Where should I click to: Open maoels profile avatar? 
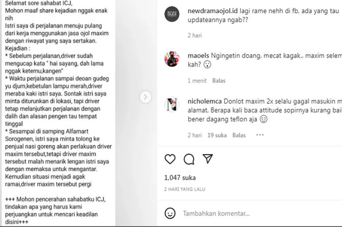(172, 59)
